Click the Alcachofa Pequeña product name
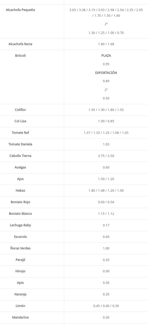The width and height of the screenshot is (148, 325). pos(20,10)
